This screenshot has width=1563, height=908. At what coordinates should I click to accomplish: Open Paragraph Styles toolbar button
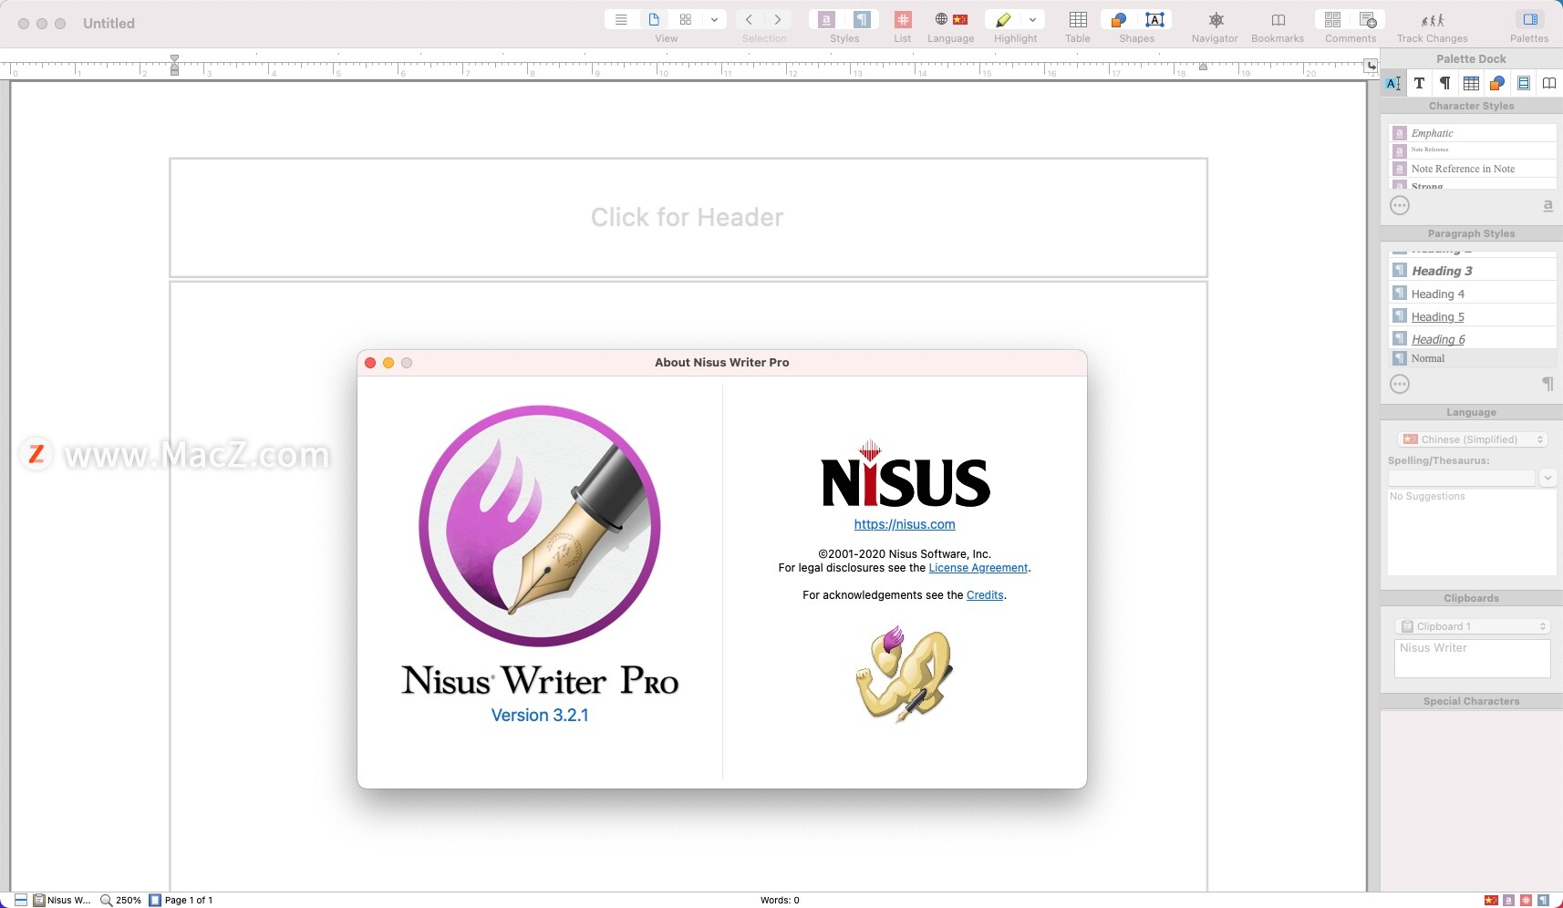(x=862, y=19)
